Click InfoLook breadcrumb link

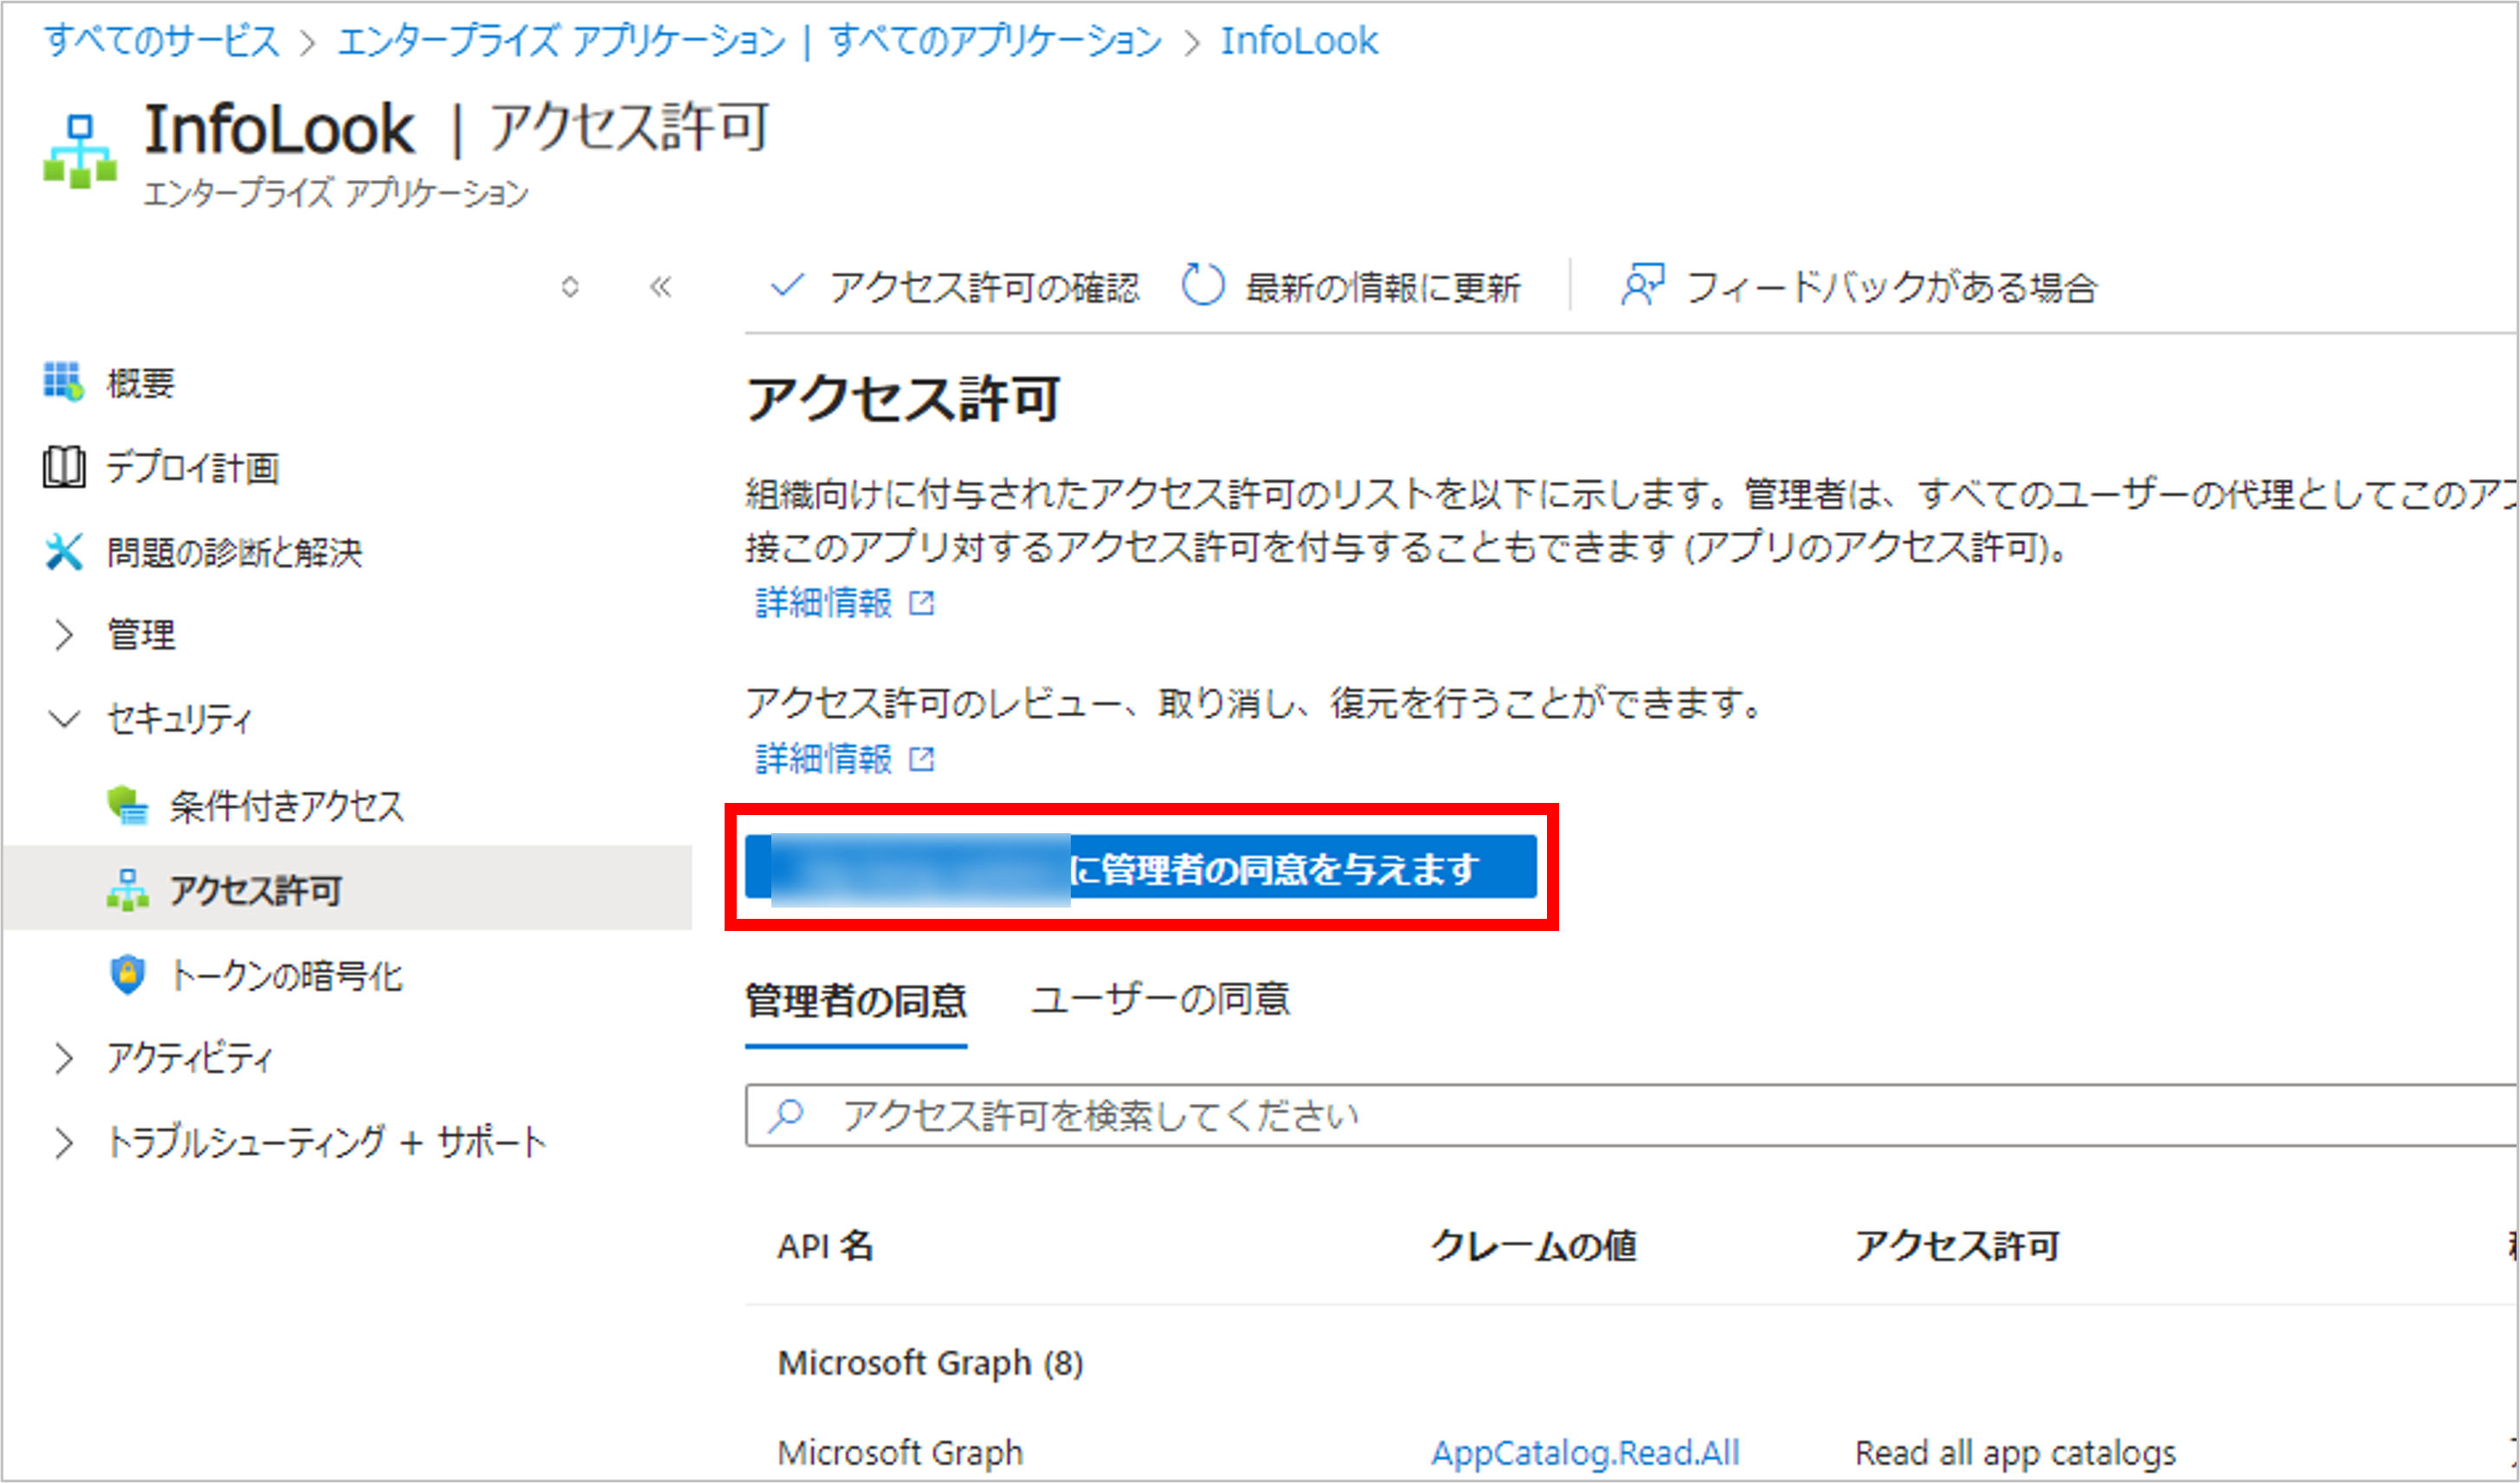click(x=1299, y=41)
